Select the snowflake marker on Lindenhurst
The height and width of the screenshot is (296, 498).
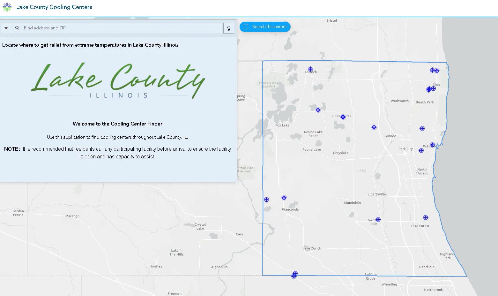tap(343, 117)
